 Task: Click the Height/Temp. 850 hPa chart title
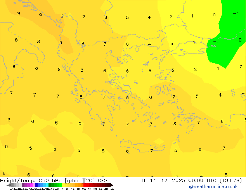click(x=54, y=181)
